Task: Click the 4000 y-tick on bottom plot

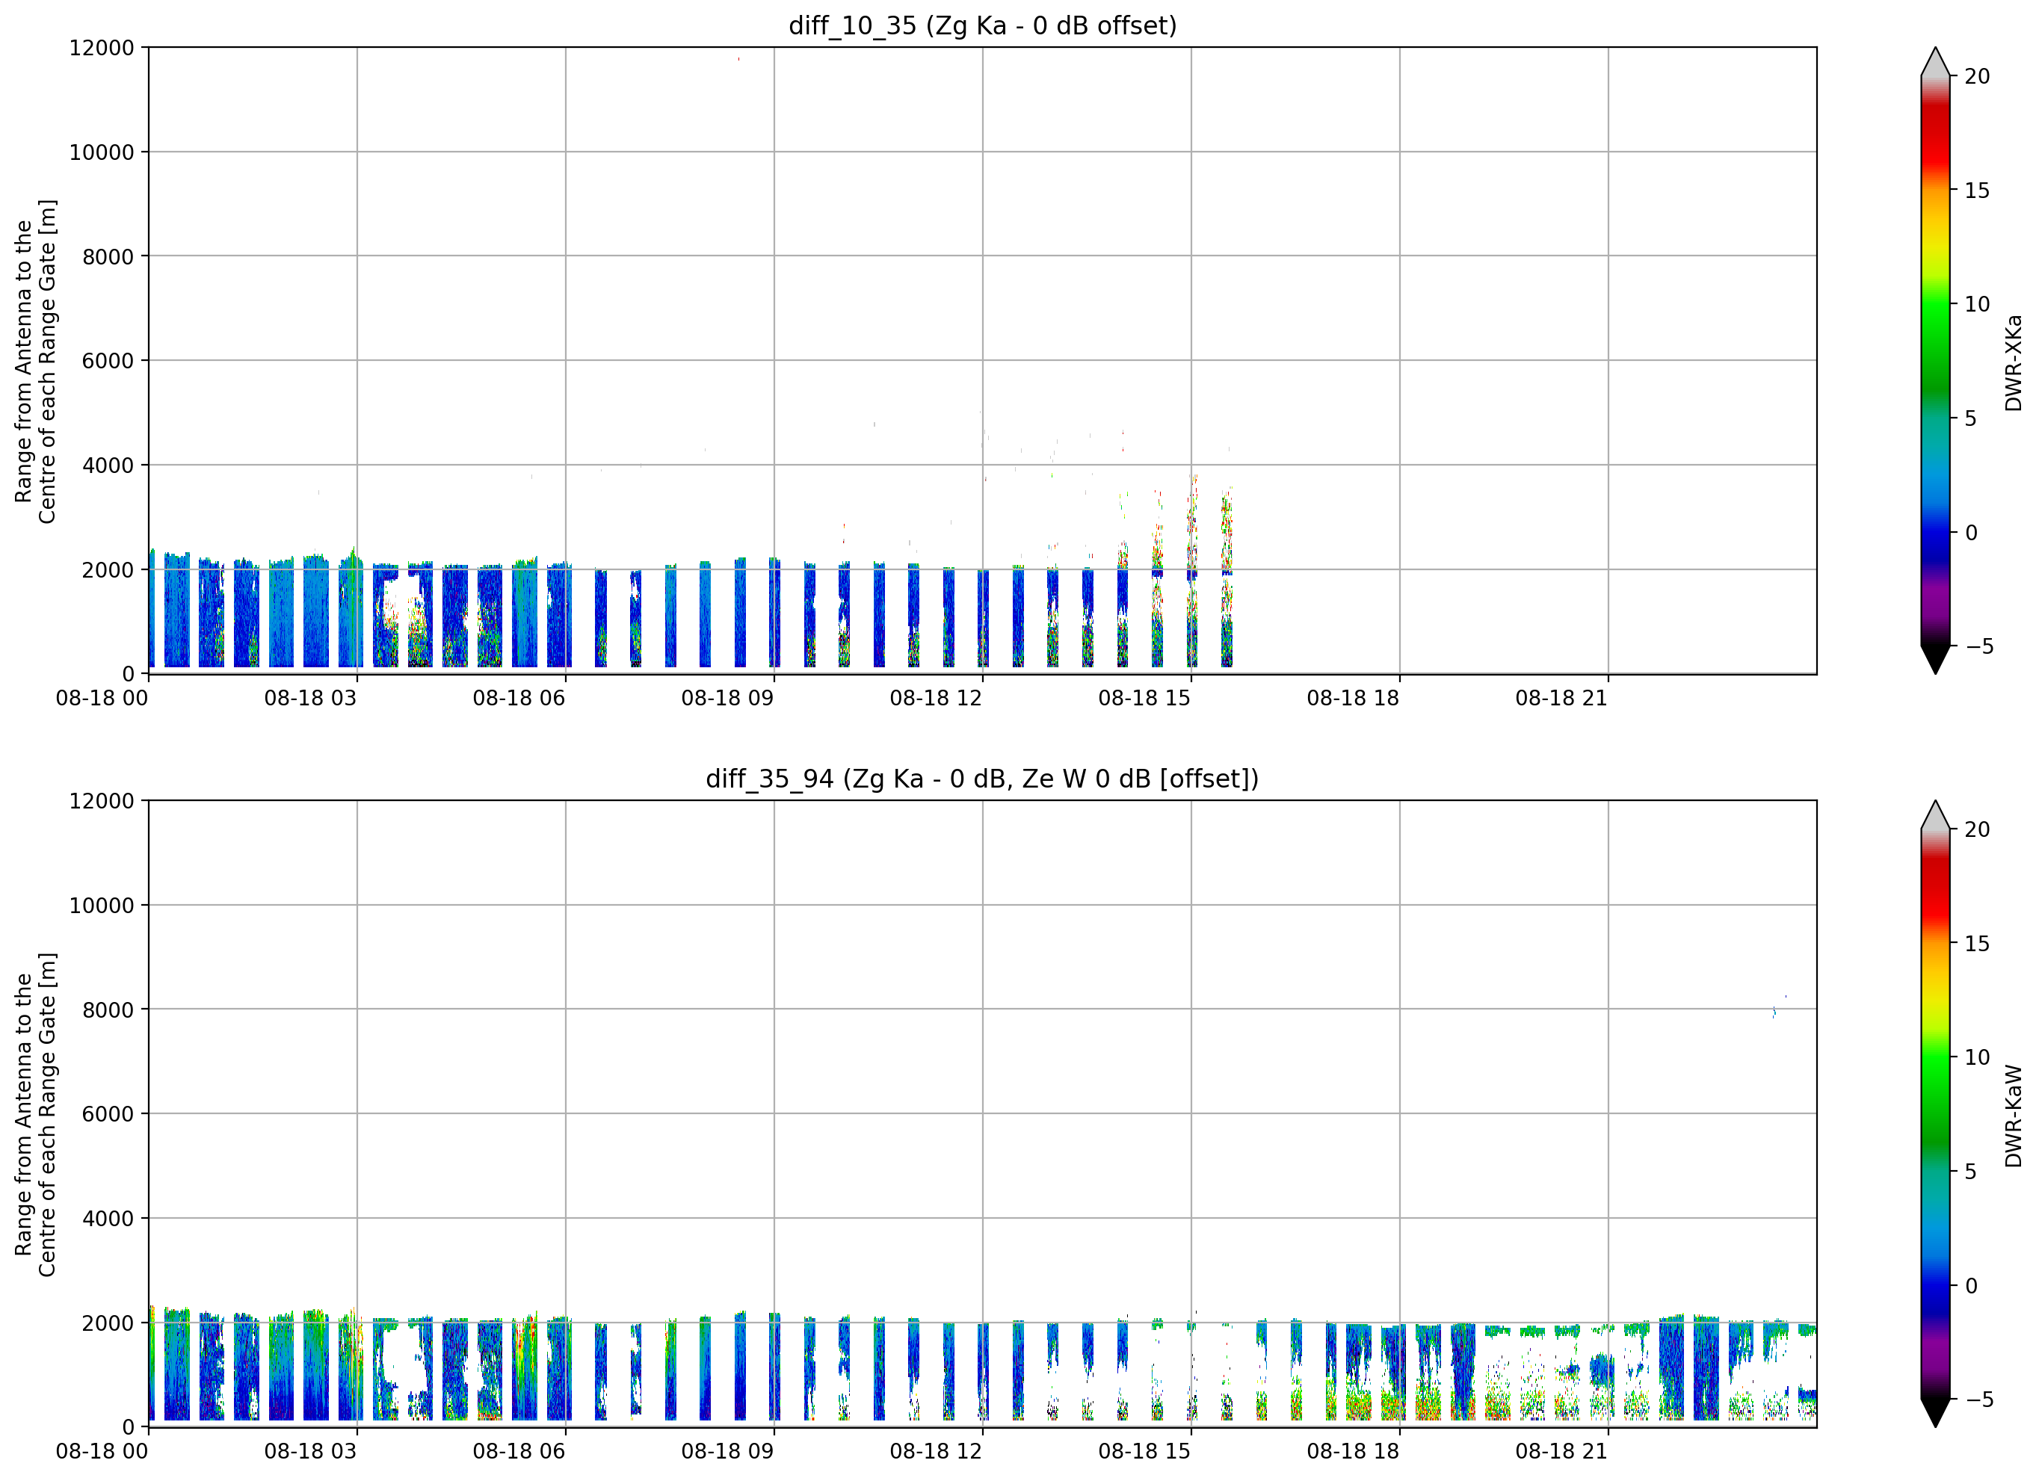Action: 108,1219
